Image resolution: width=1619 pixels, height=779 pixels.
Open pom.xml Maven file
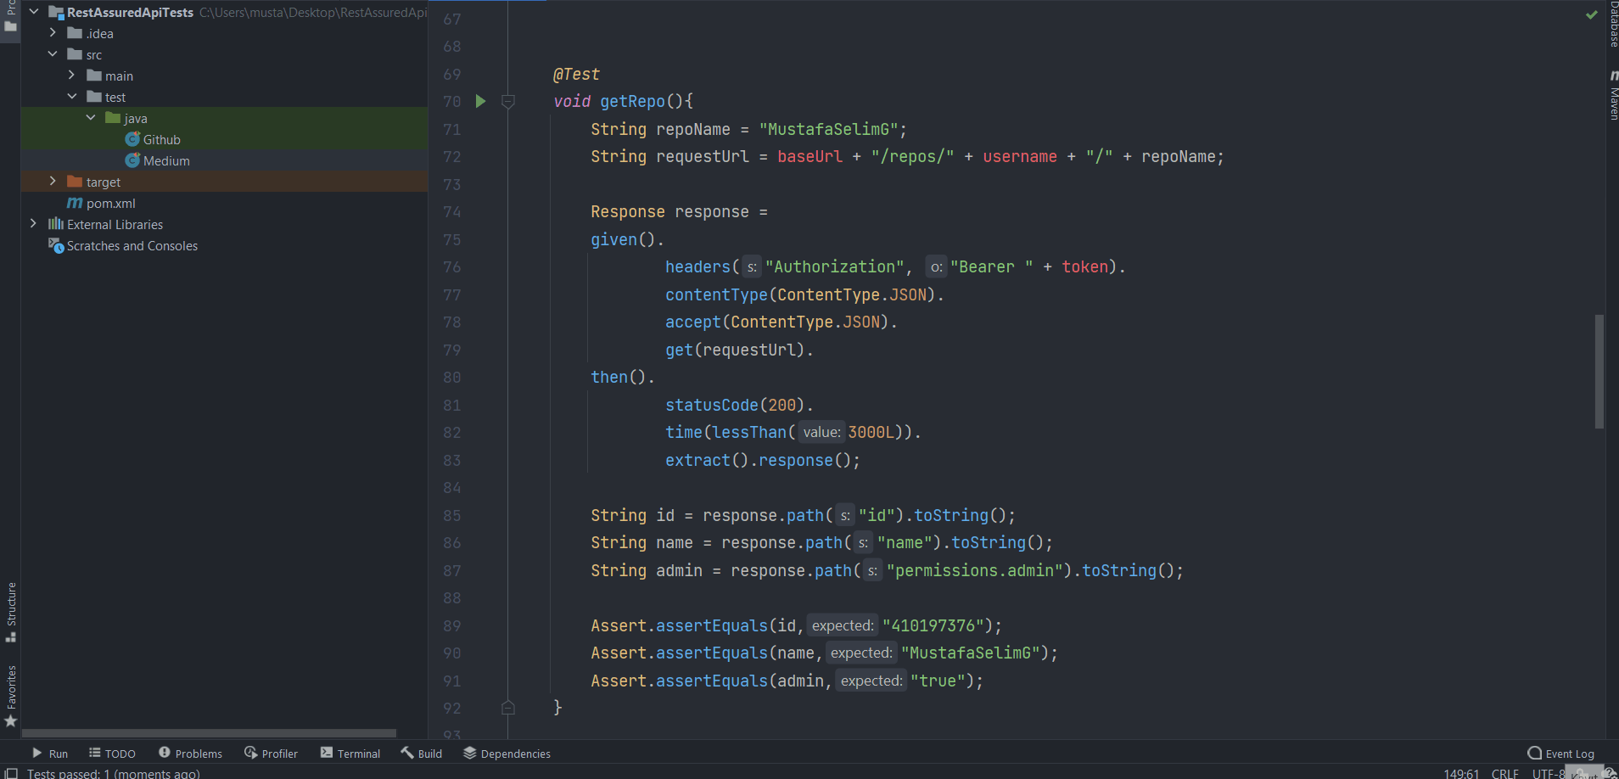pyautogui.click(x=101, y=203)
